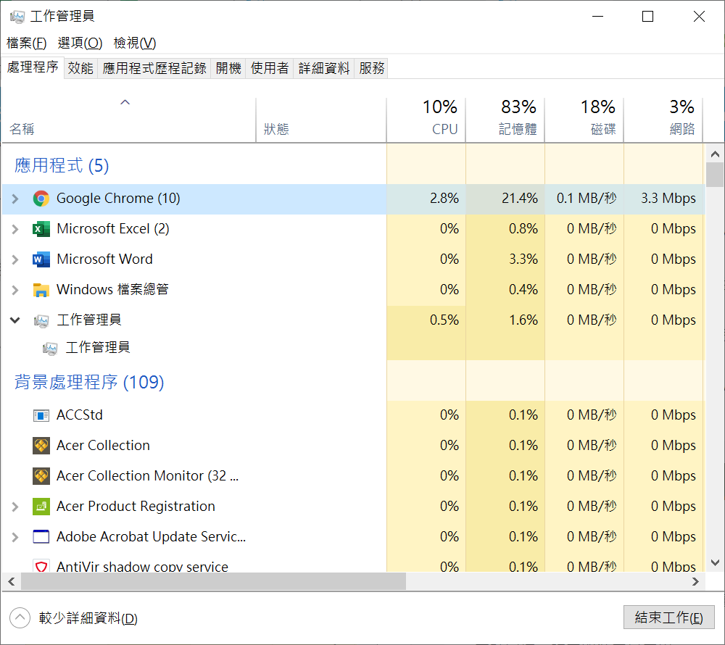Click the Task Manager title bar icon
Screen dimensions: 725x645
point(17,17)
